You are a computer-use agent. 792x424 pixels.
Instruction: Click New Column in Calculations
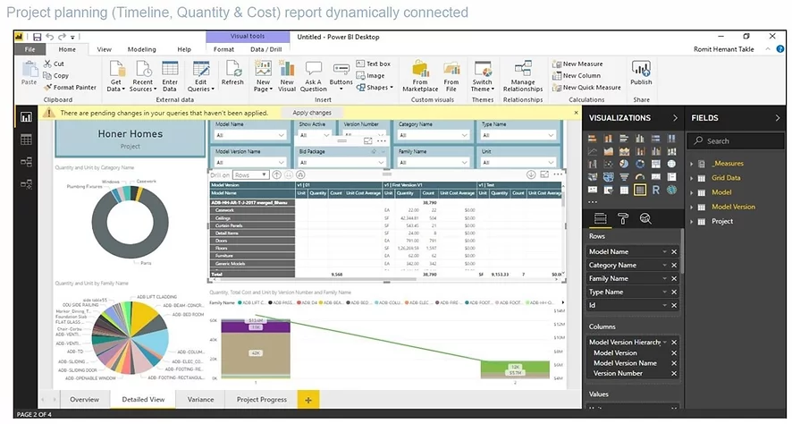[x=577, y=75]
